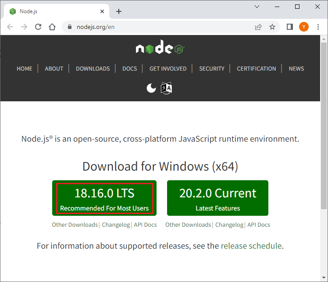The height and width of the screenshot is (282, 328).
Task: Open Other Downloads under Current
Action: pyautogui.click(x=188, y=225)
